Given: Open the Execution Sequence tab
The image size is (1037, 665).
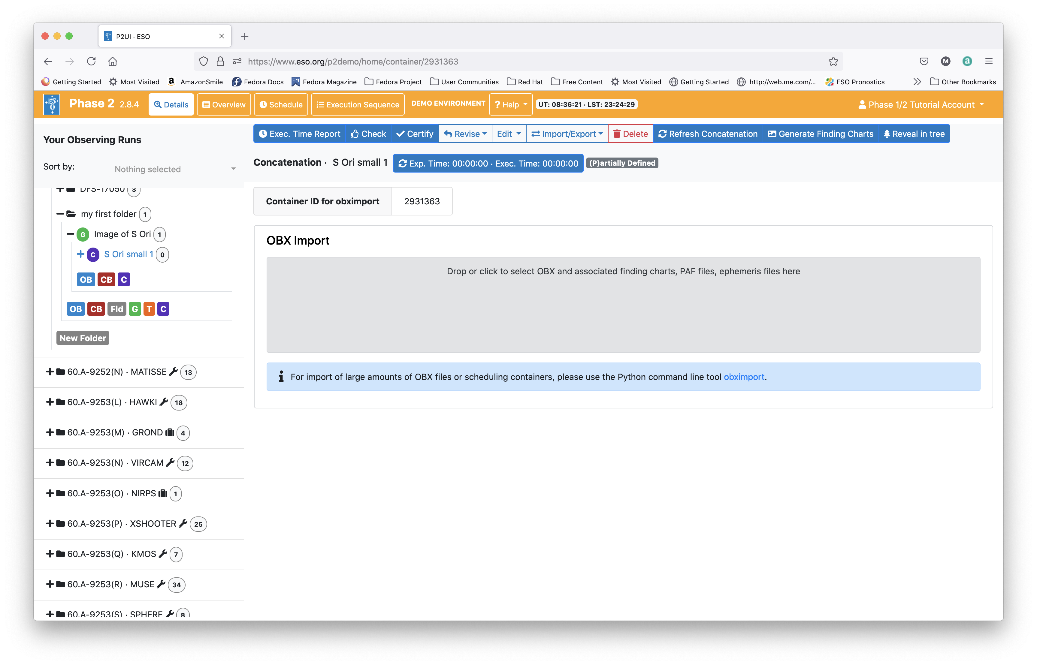Looking at the screenshot, I should (358, 104).
